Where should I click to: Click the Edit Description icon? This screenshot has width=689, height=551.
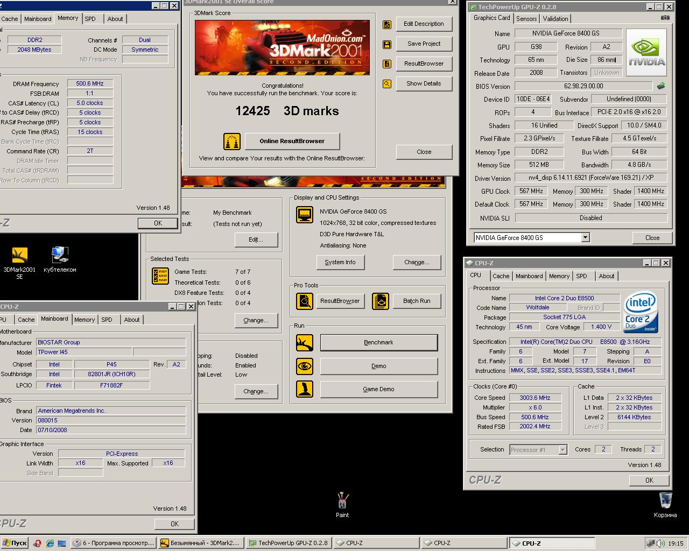pos(386,24)
